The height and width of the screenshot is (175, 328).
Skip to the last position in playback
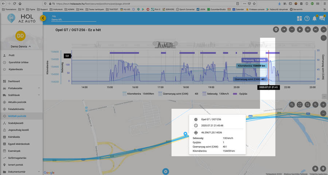(x=316, y=29)
